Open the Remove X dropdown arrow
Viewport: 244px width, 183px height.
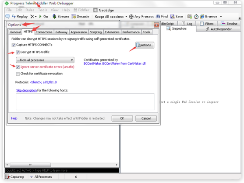coord(36,17)
